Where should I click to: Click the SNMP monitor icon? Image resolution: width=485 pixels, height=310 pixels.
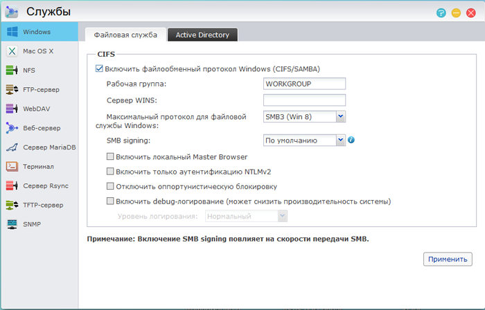coord(12,224)
